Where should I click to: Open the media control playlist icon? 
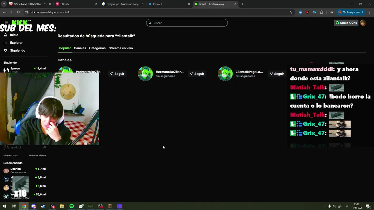[332, 12]
